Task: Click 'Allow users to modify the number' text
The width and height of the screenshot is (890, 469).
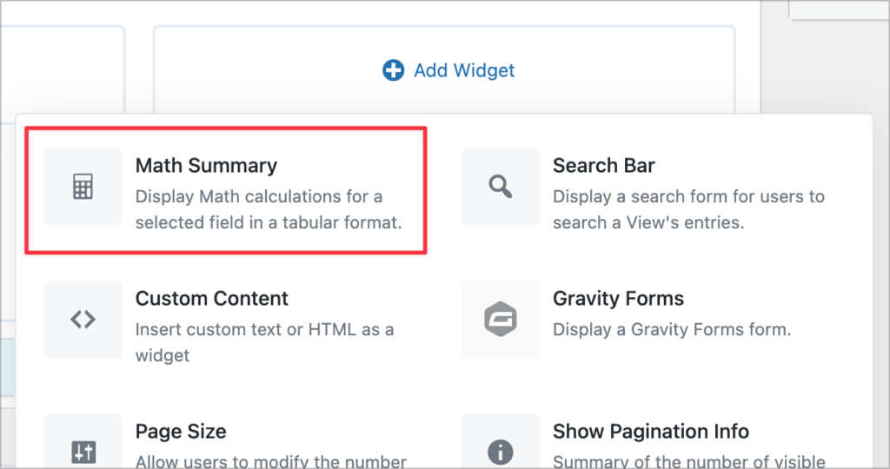Action: pyautogui.click(x=270, y=461)
